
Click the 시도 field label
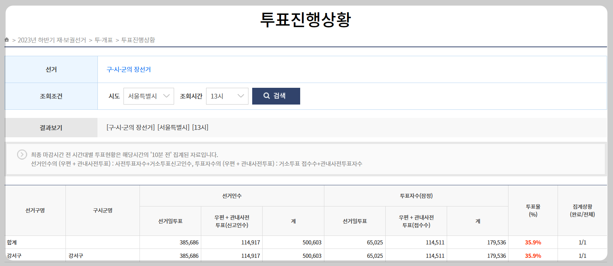pyautogui.click(x=114, y=96)
